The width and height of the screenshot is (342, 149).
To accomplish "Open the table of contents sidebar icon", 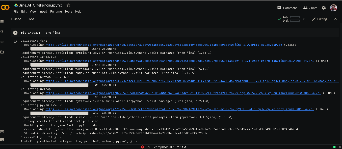I will pos(2,22).
